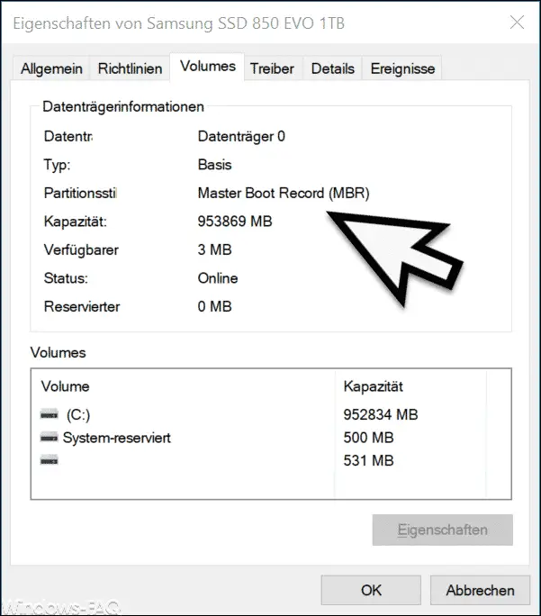The width and height of the screenshot is (541, 616).
Task: Open the Richtlinien tab
Action: (x=130, y=68)
